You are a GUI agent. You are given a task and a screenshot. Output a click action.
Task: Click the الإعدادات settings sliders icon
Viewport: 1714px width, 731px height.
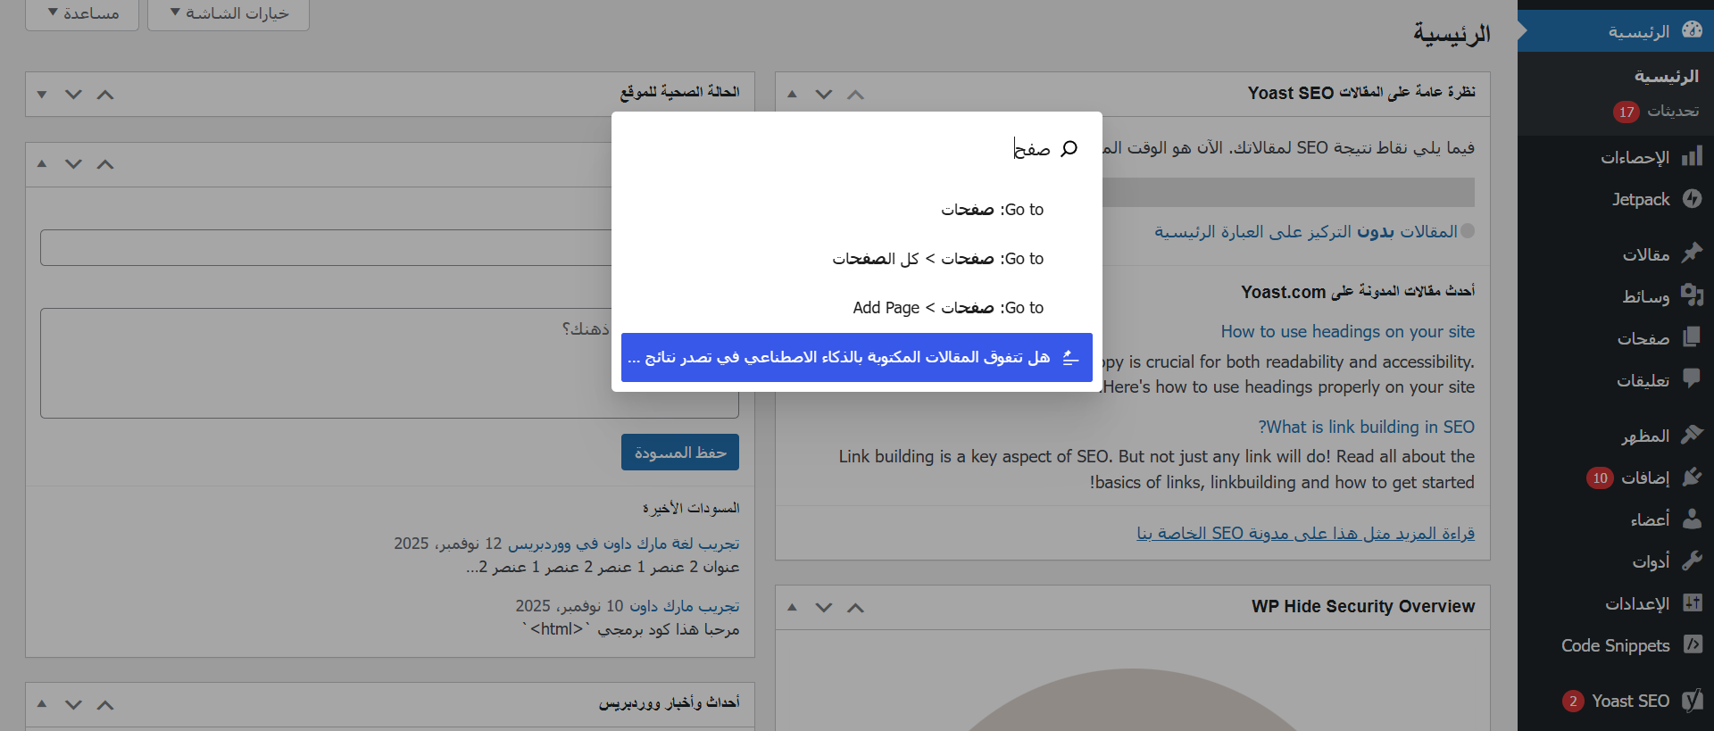coord(1692,602)
